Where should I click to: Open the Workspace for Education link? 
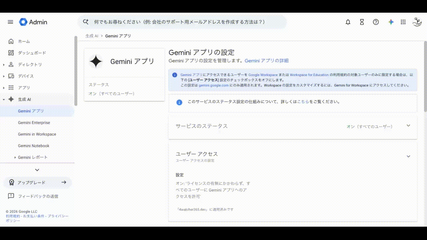pos(309,75)
